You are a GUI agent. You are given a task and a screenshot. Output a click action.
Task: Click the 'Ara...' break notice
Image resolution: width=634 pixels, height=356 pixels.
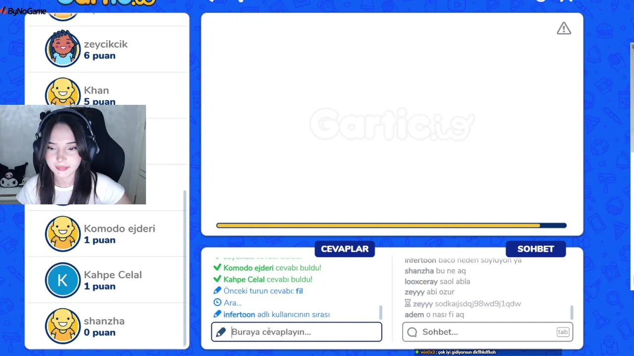[232, 303]
